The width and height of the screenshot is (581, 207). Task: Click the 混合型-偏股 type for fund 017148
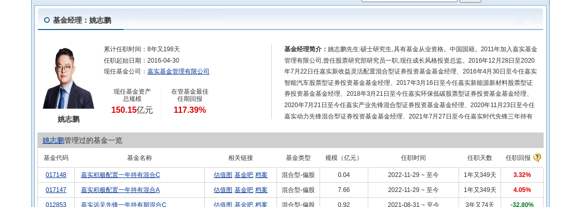click(x=298, y=175)
